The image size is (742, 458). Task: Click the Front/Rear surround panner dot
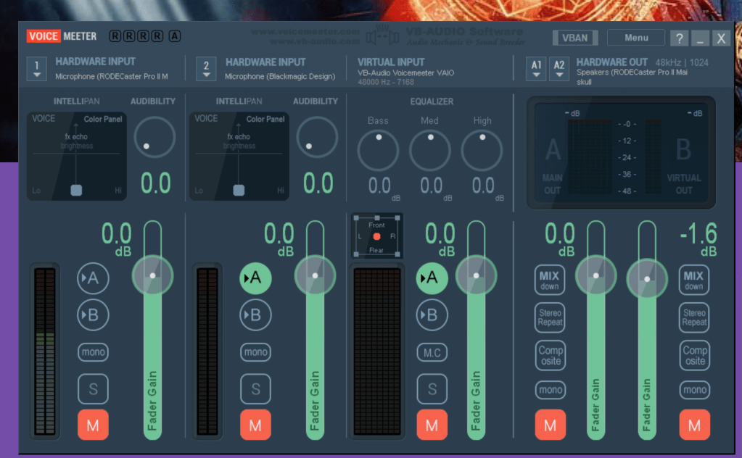(x=376, y=236)
